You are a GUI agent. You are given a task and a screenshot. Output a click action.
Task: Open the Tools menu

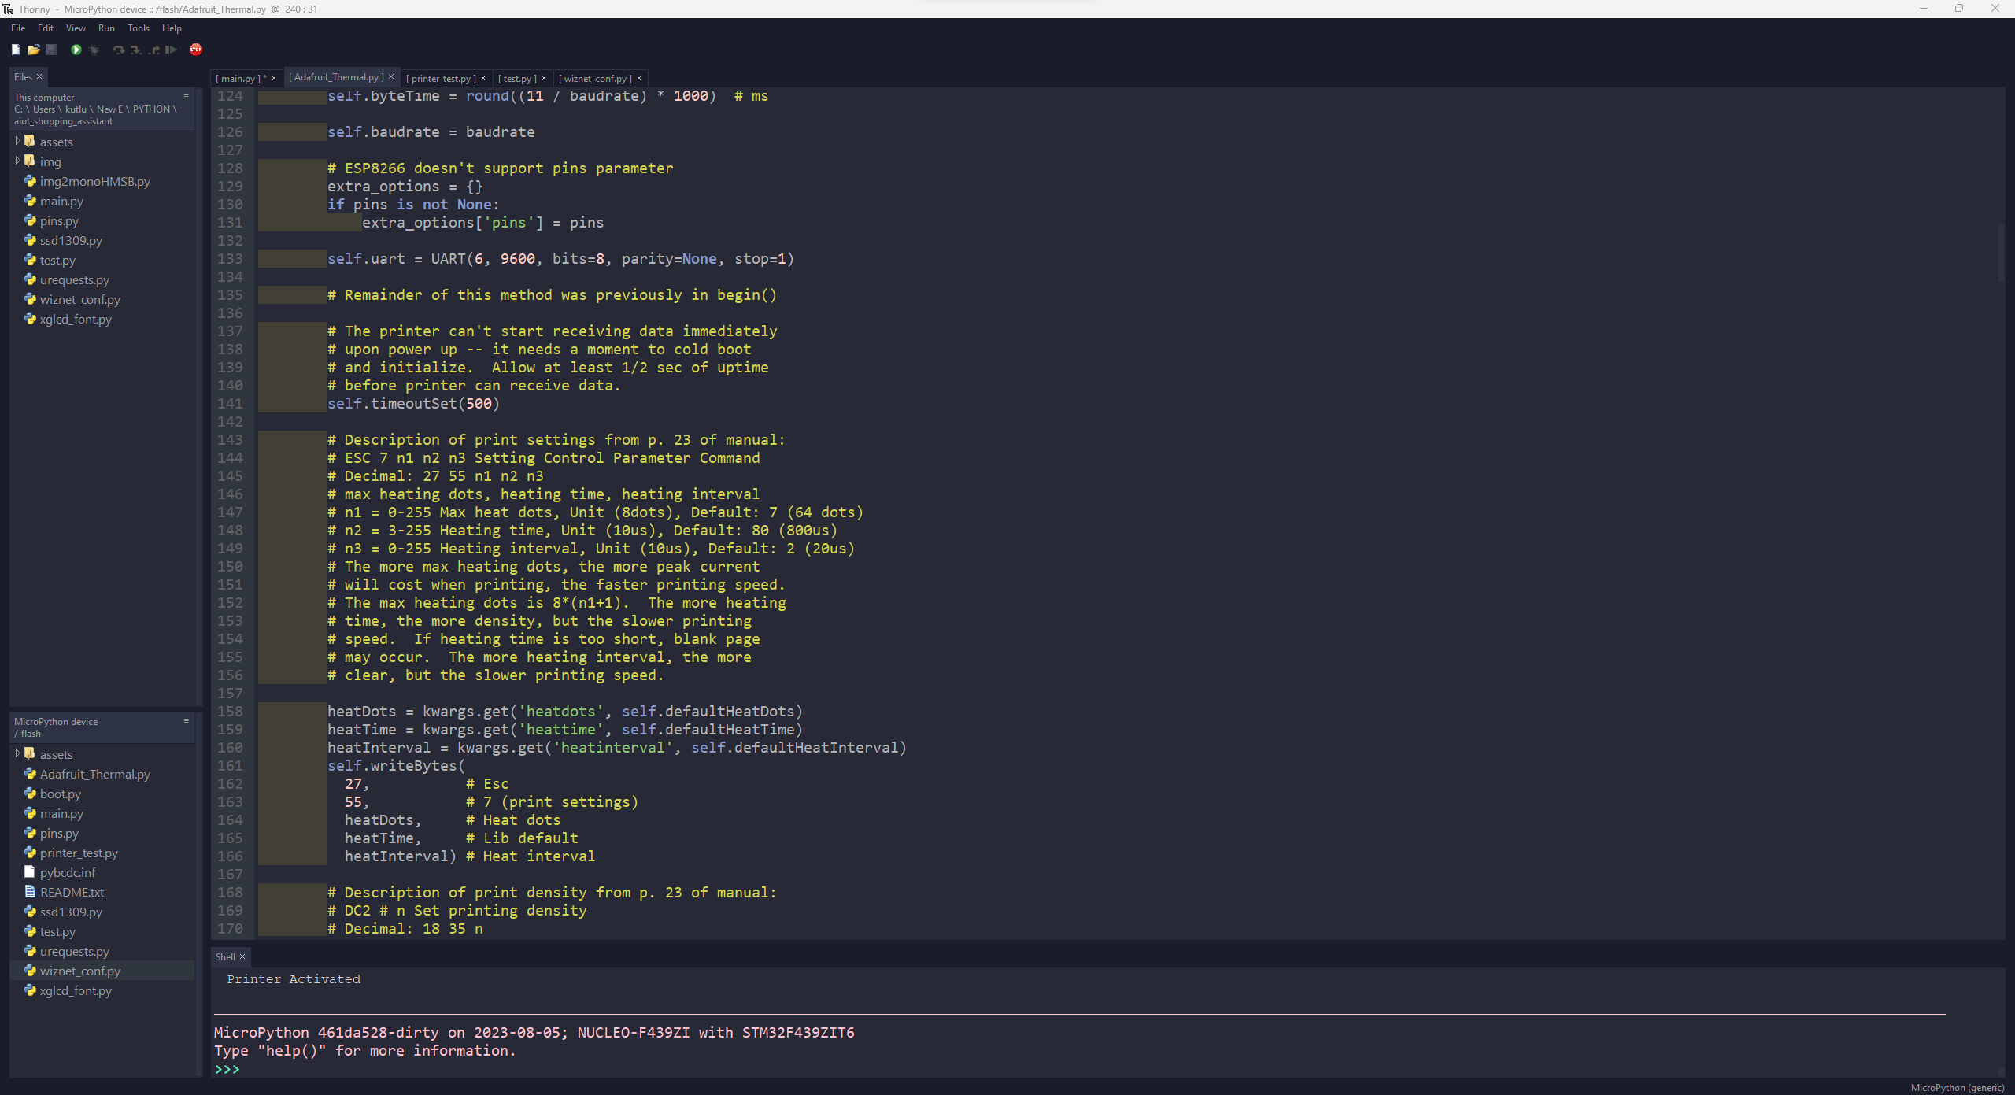click(x=138, y=28)
